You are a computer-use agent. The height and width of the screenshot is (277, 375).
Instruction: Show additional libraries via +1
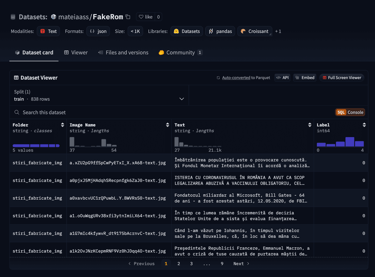[x=278, y=31]
